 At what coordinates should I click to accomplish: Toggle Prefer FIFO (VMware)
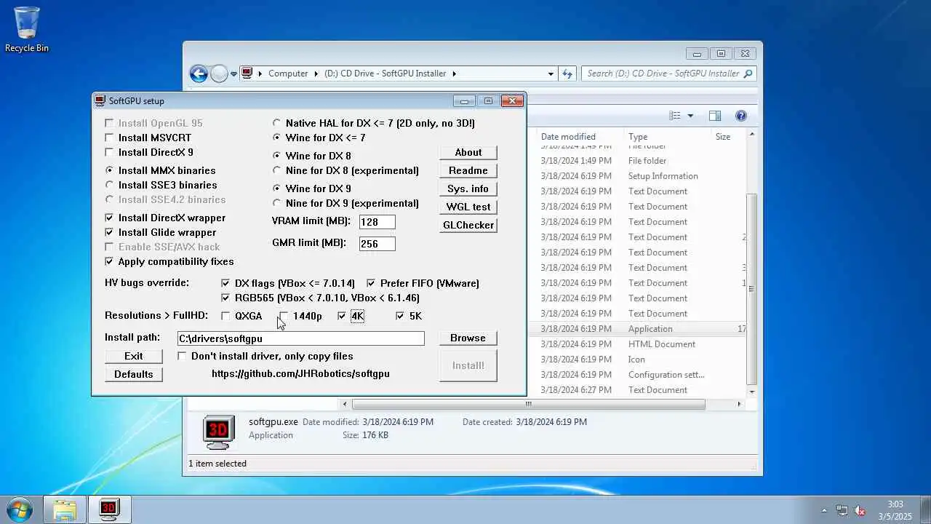tap(371, 283)
